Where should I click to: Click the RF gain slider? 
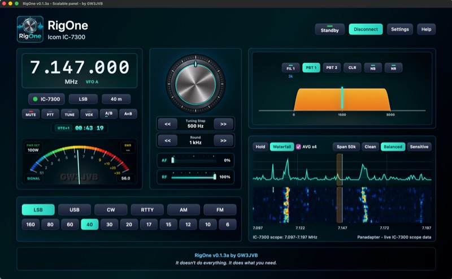click(194, 177)
